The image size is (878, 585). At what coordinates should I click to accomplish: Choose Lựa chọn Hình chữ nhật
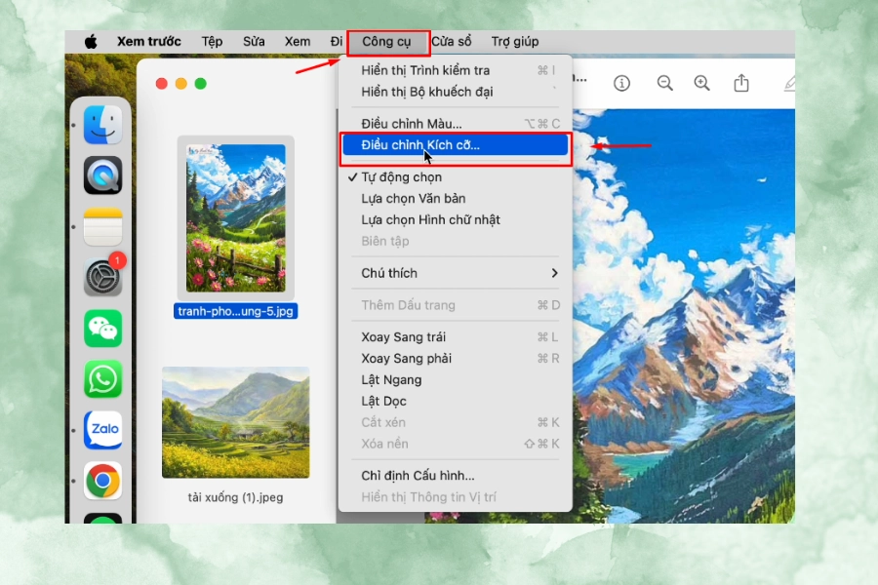coord(456,219)
